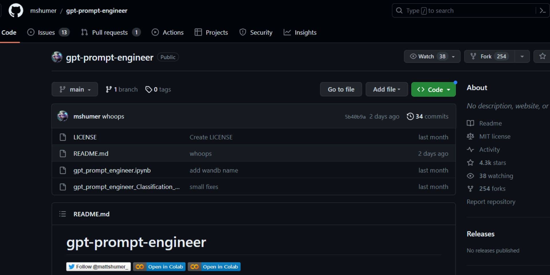The image size is (550, 275).
Task: Open the Projects tab
Action: [211, 32]
